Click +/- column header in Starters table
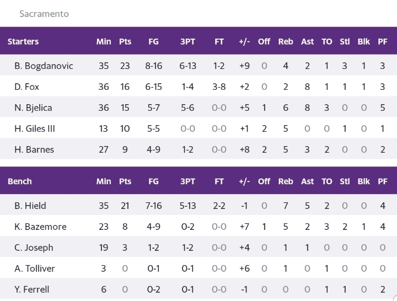 (x=244, y=41)
